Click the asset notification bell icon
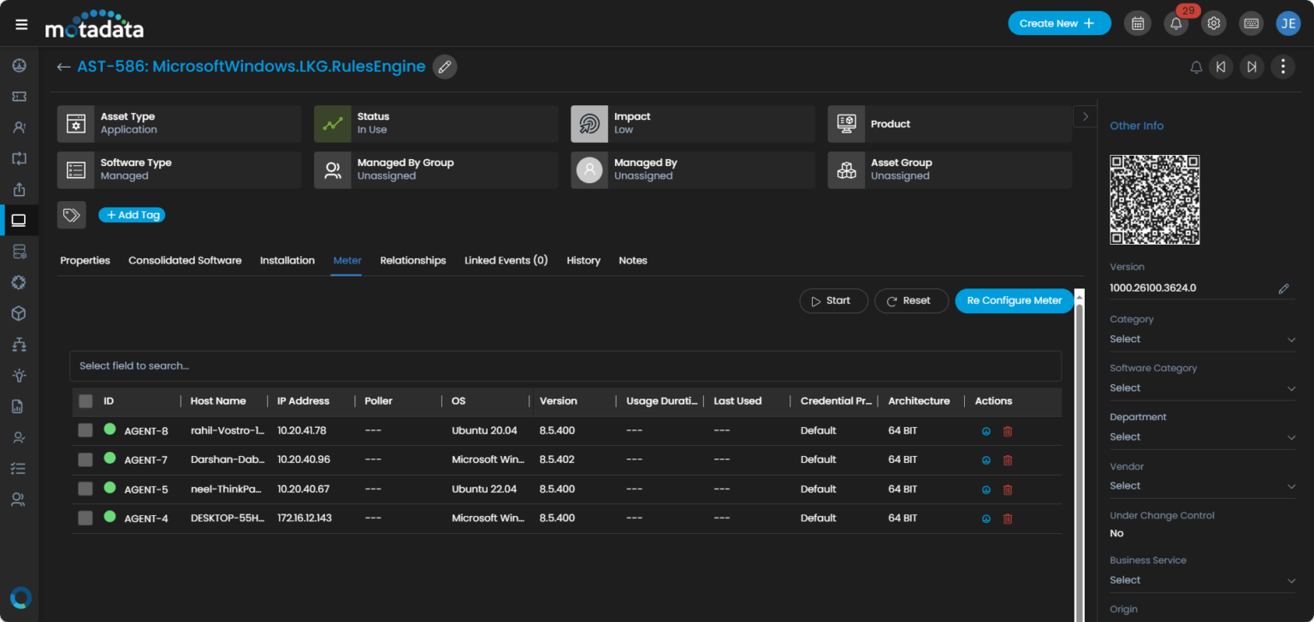This screenshot has height=622, width=1314. (x=1196, y=67)
